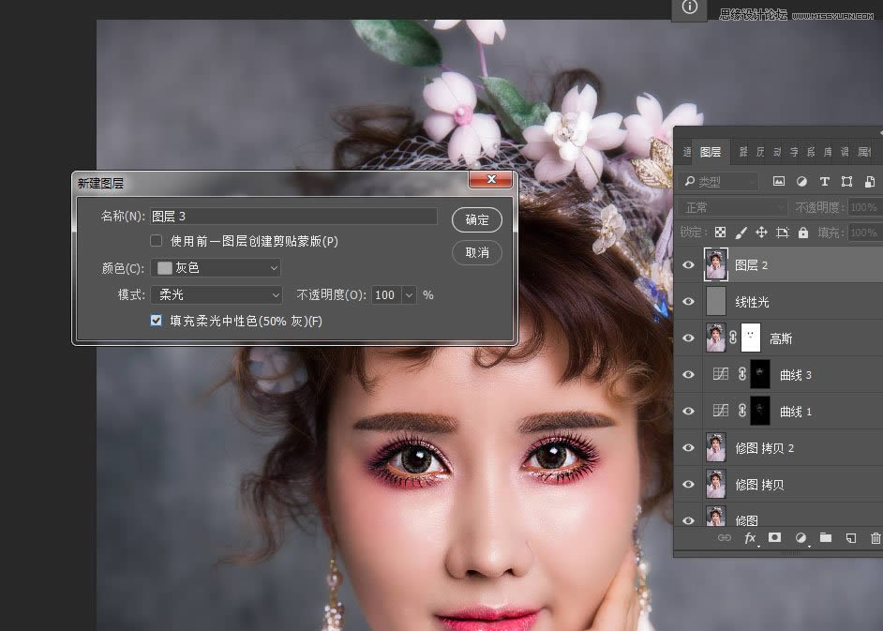The height and width of the screenshot is (631, 883).
Task: Filter layers by pixel layer icon
Action: click(779, 181)
